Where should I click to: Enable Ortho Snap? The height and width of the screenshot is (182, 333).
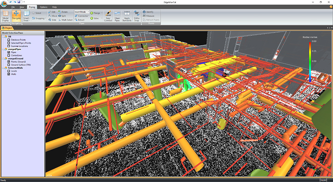136,16
